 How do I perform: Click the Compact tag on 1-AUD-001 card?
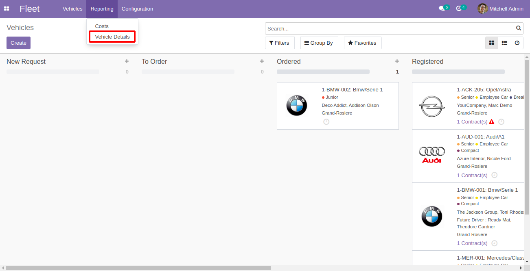(468, 150)
